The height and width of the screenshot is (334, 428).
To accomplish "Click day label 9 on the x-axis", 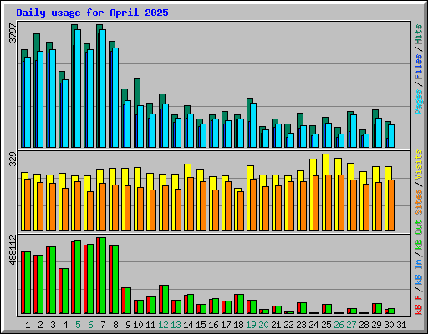I will [x=128, y=325].
